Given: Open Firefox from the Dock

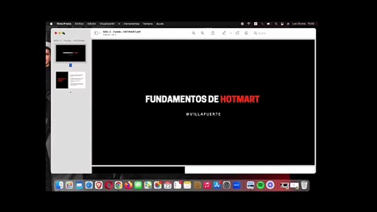Looking at the screenshot, I should [128, 185].
